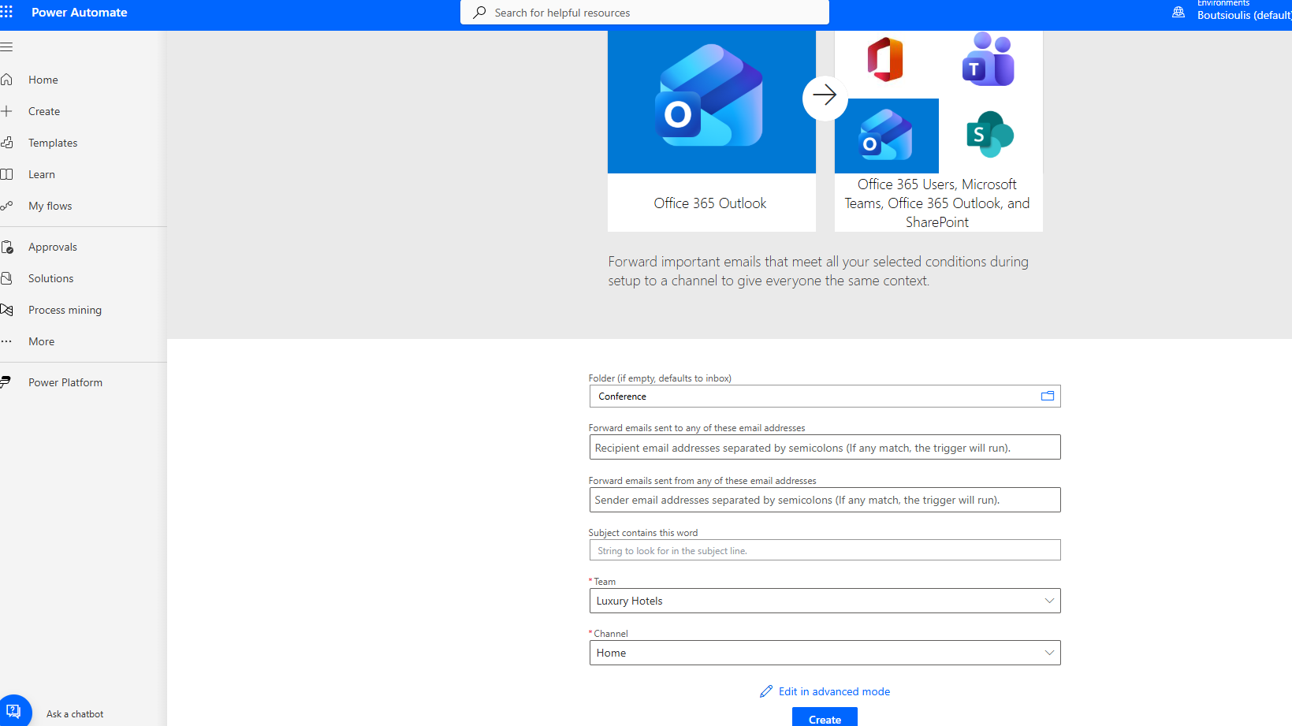This screenshot has height=726, width=1292.
Task: Click the Ask a chatbot icon
Action: pyautogui.click(x=14, y=711)
